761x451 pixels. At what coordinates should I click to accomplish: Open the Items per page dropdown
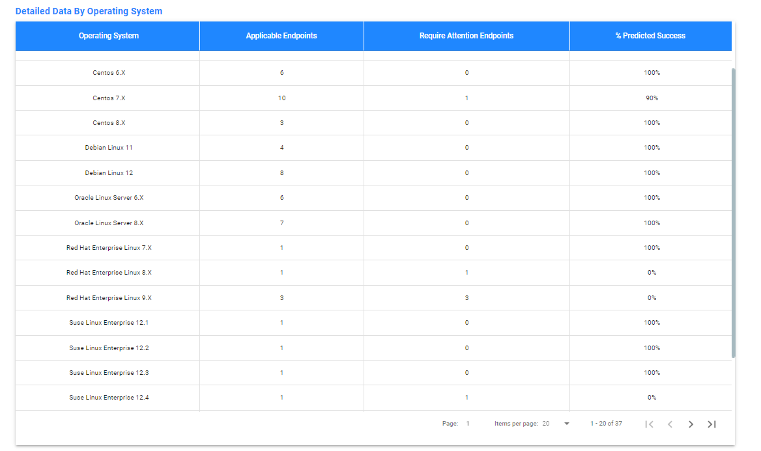point(566,423)
